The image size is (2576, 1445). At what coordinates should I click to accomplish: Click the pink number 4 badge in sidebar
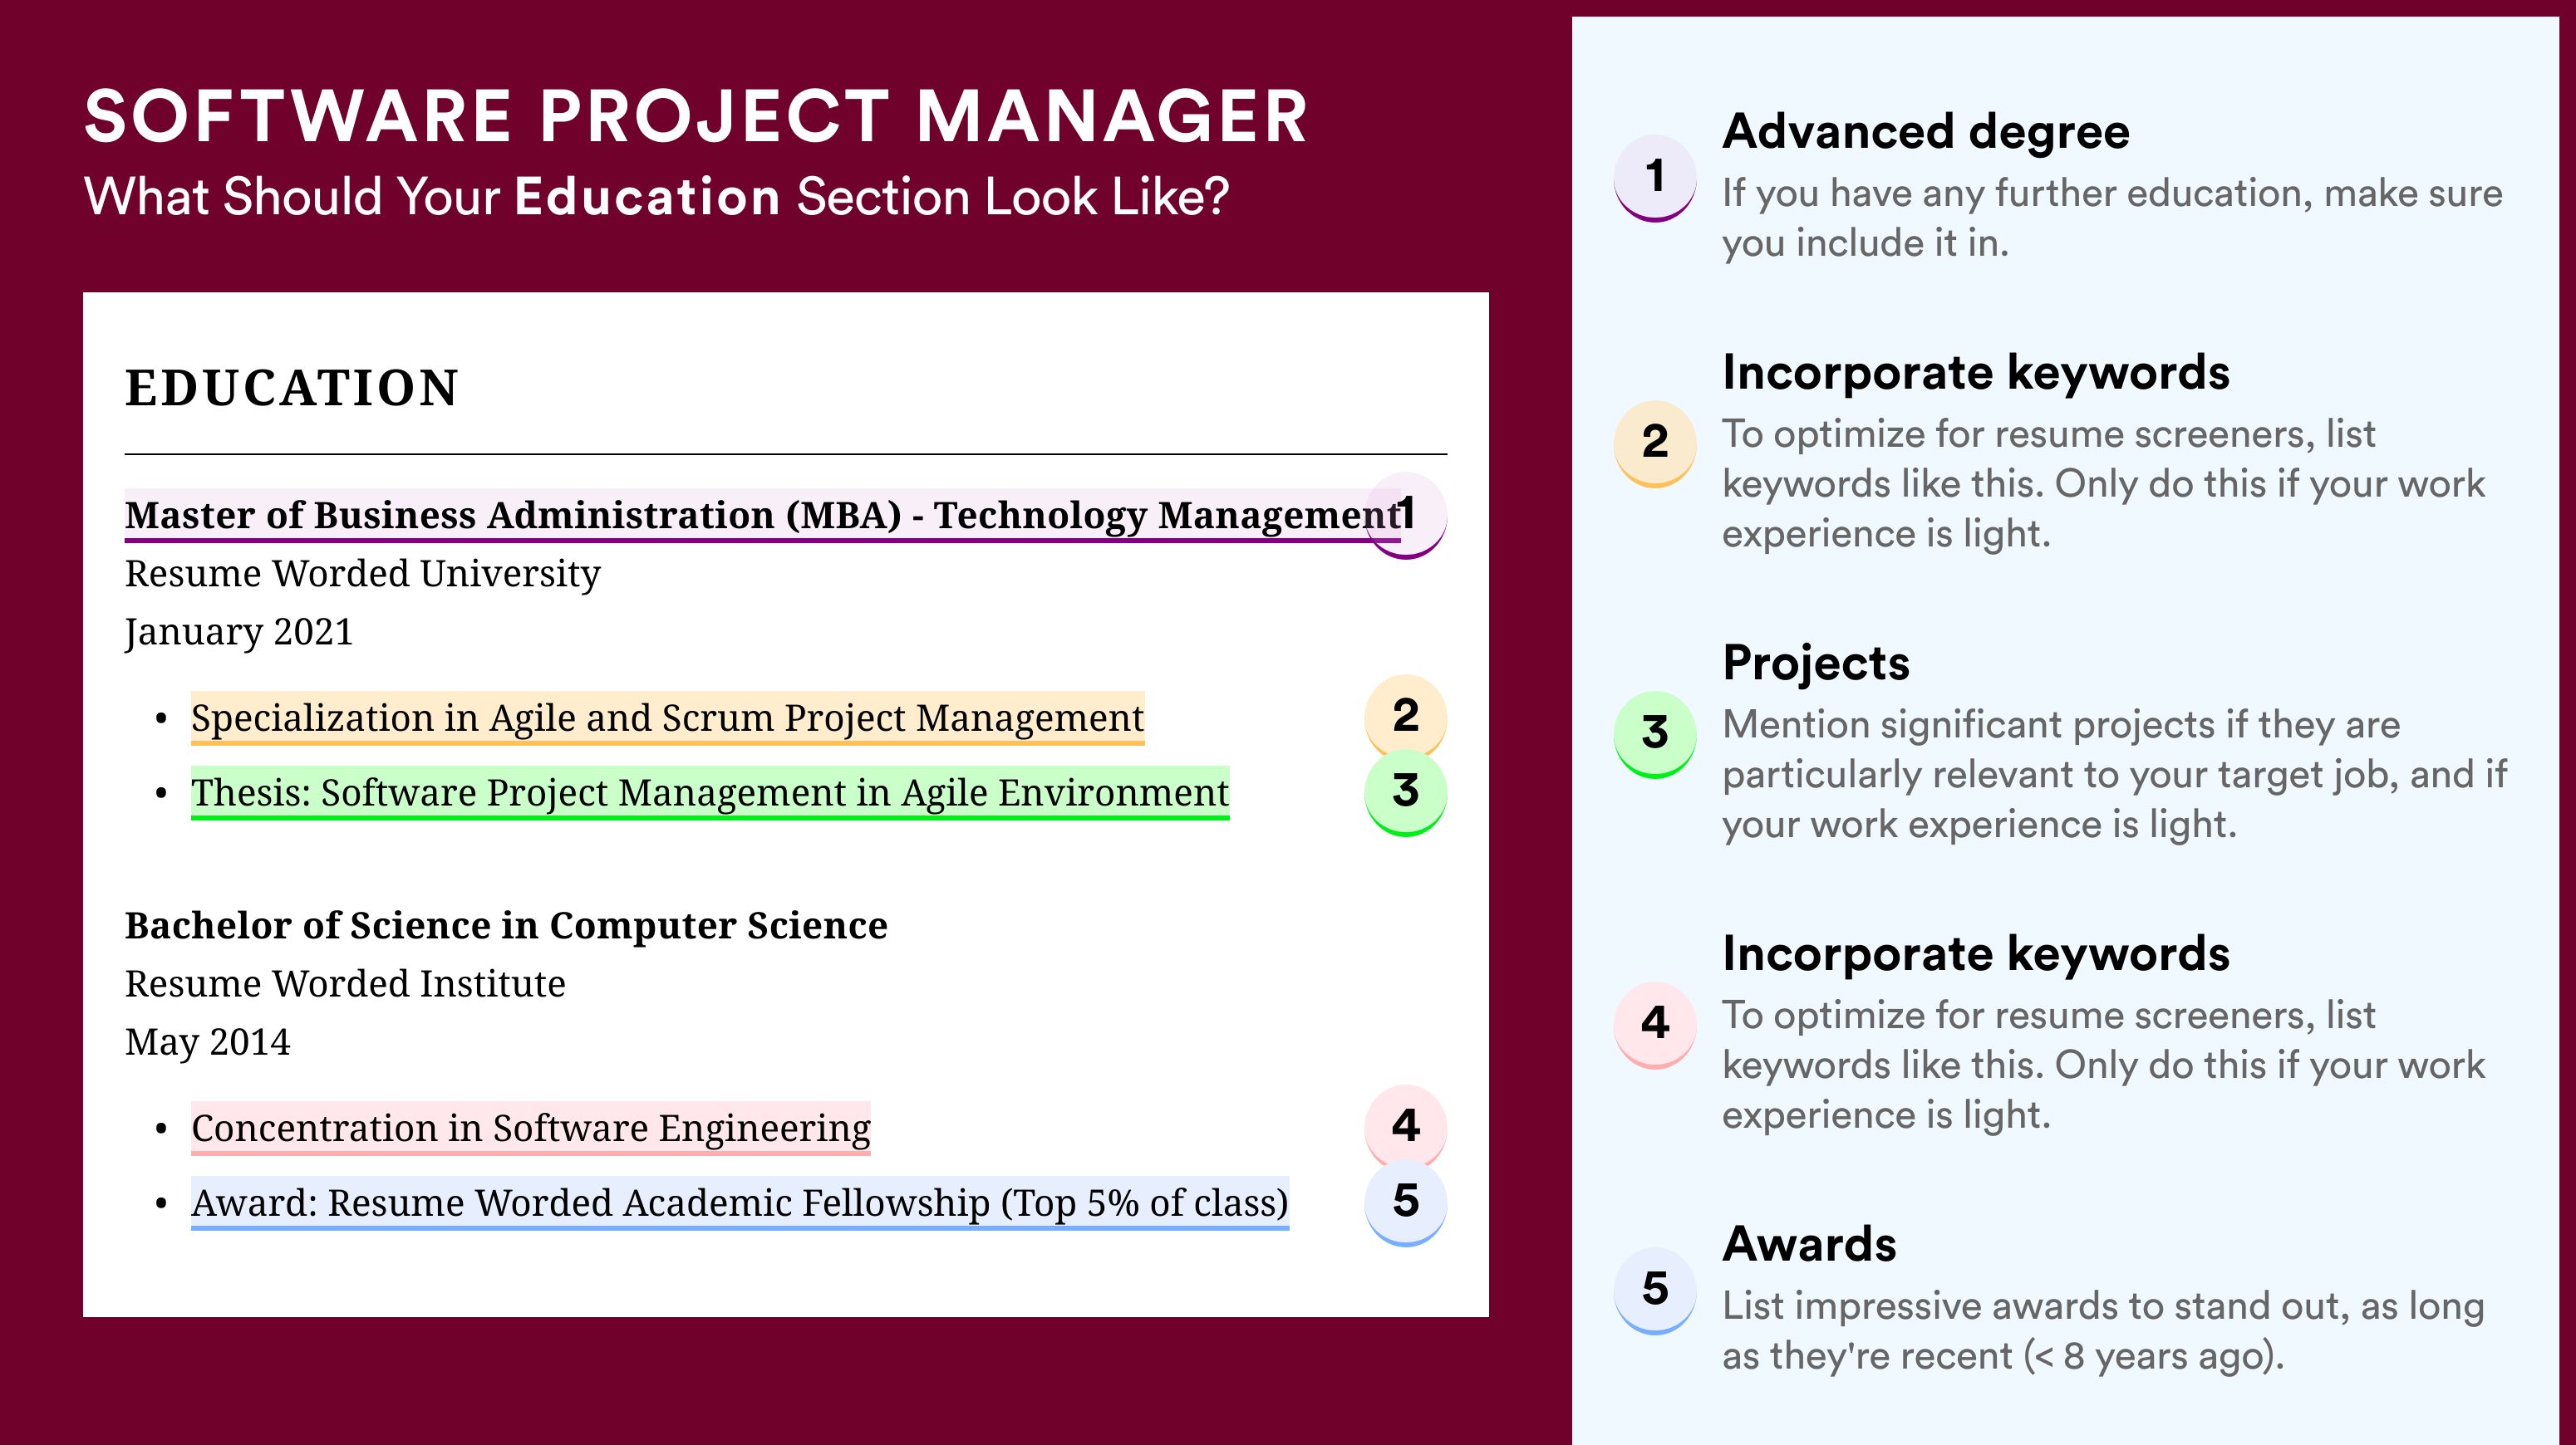point(1655,1024)
